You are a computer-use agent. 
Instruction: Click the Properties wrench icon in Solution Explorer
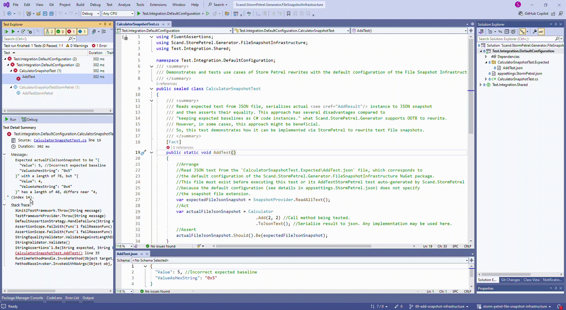[534, 32]
